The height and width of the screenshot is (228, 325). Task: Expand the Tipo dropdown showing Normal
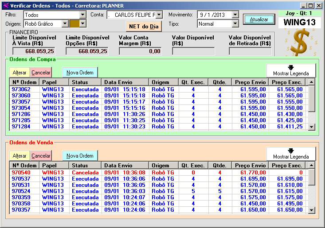[x=235, y=24]
